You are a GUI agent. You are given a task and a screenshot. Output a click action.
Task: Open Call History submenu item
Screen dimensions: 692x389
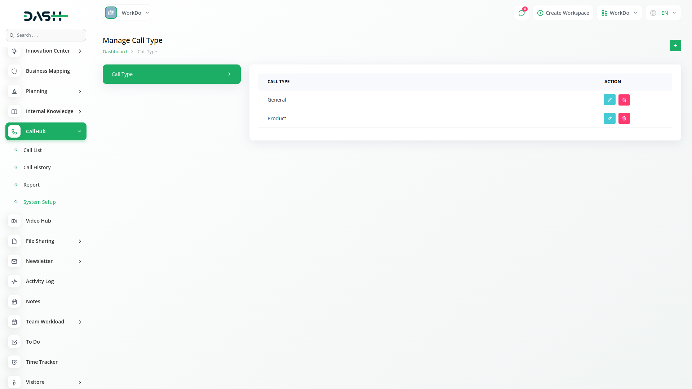pyautogui.click(x=37, y=167)
